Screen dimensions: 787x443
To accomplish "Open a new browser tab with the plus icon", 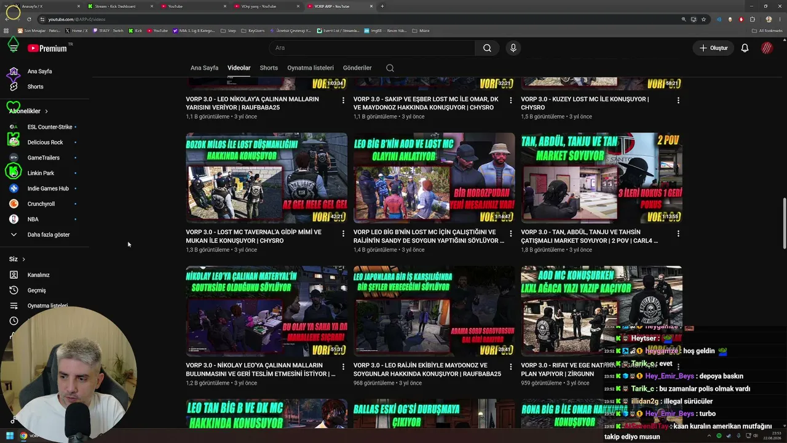I will 382,6.
